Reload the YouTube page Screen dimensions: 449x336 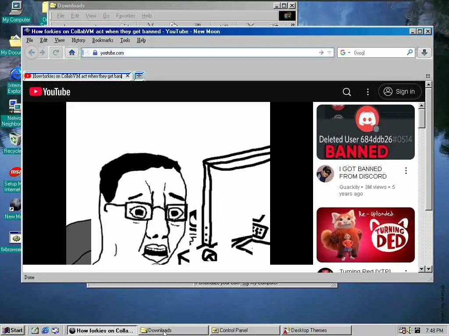point(56,52)
